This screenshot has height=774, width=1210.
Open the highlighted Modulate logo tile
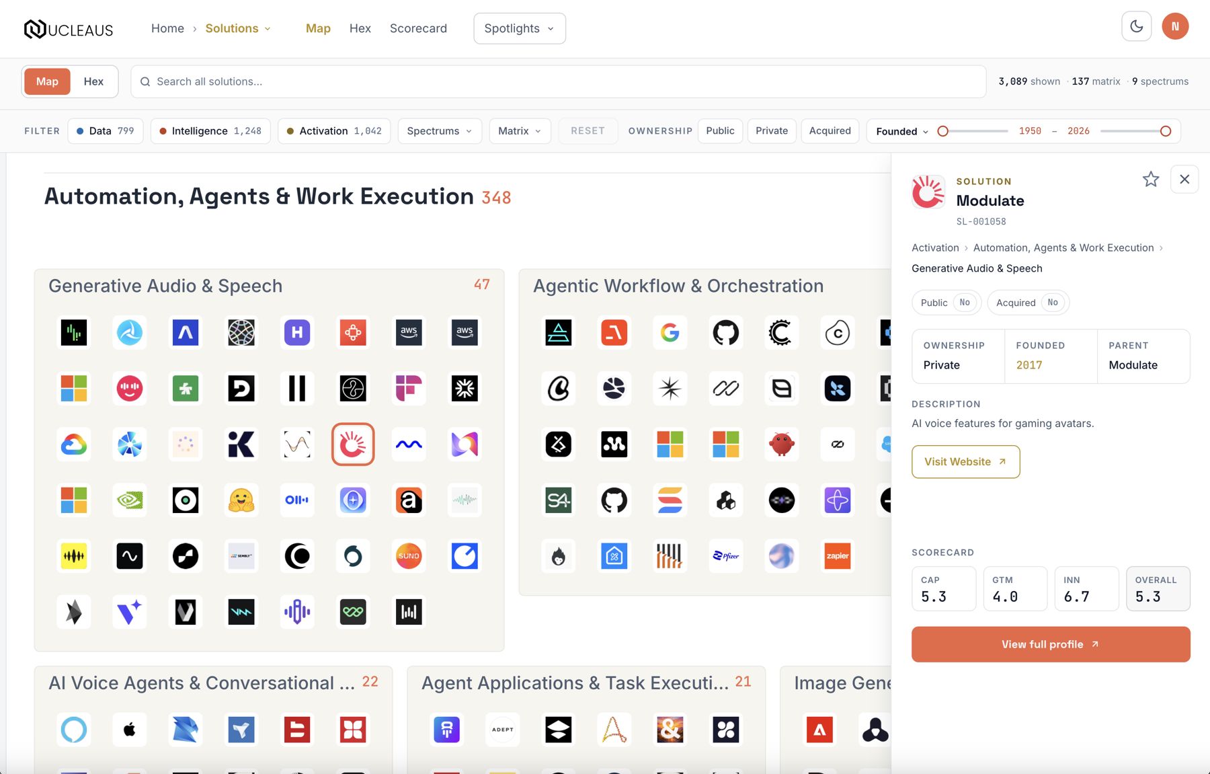tap(353, 444)
